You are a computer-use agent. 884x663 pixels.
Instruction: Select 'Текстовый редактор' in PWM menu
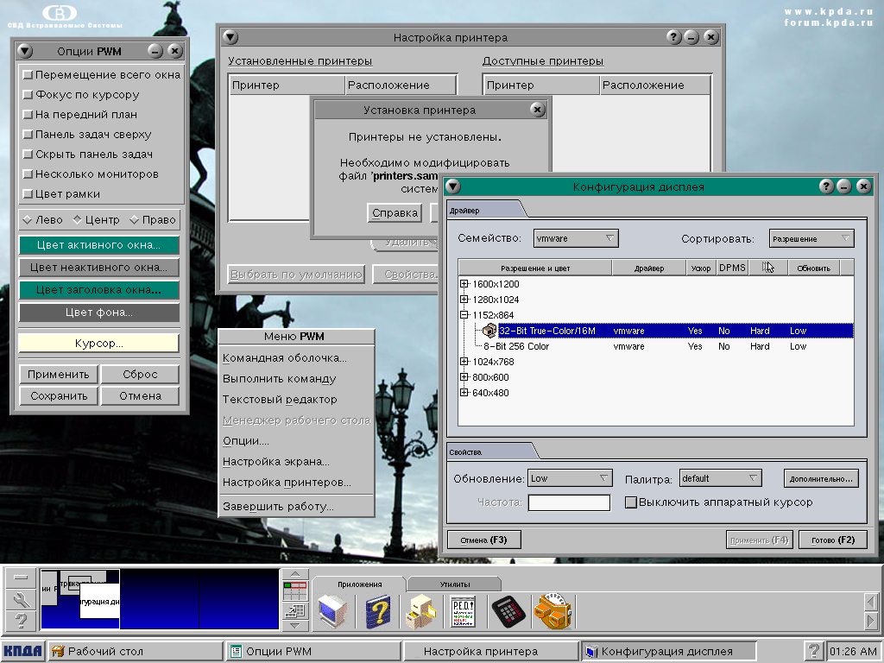pyautogui.click(x=280, y=400)
